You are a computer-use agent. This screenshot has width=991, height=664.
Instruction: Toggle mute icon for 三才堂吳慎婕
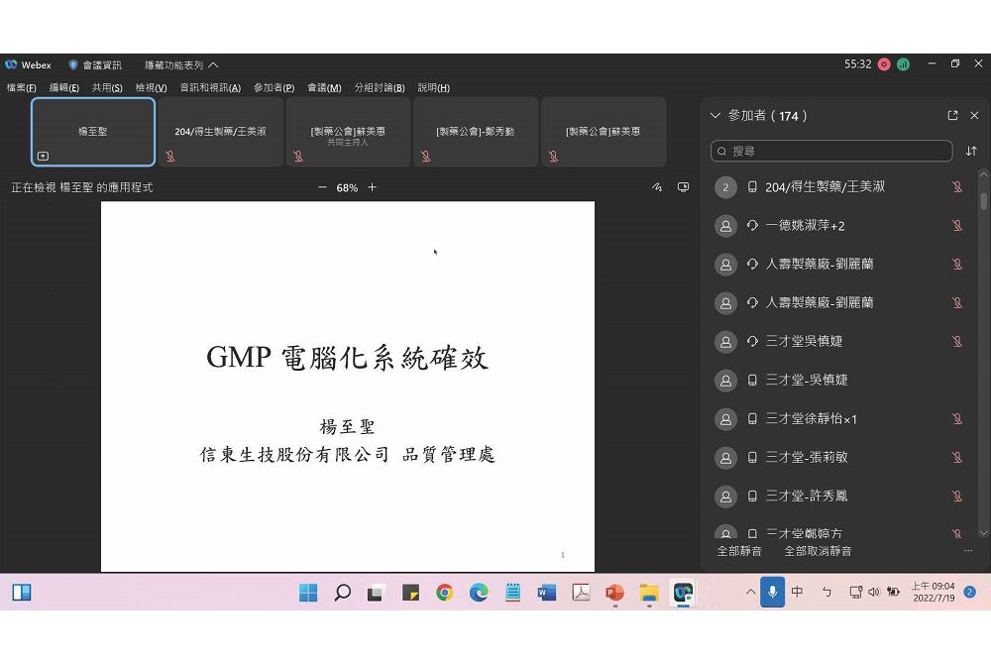[957, 342]
